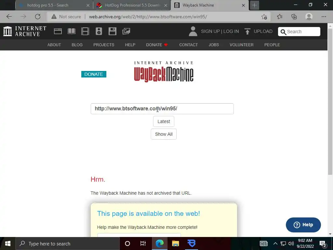The width and height of the screenshot is (333, 250).
Task: Open the blue app right of File Explorer
Action: [x=192, y=243]
